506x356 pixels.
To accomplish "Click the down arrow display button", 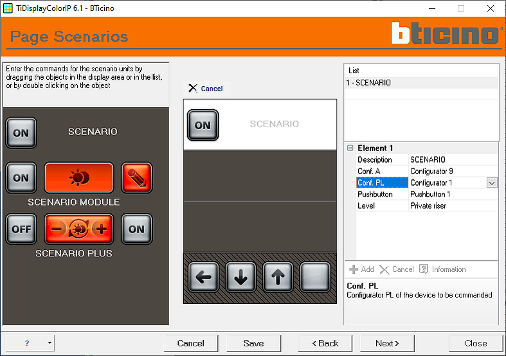I will [x=240, y=277].
